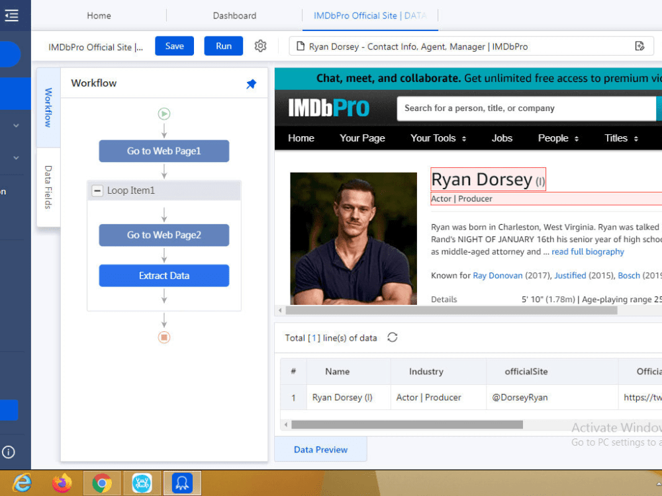
Task: Click the IMDbPro search field
Action: click(526, 108)
